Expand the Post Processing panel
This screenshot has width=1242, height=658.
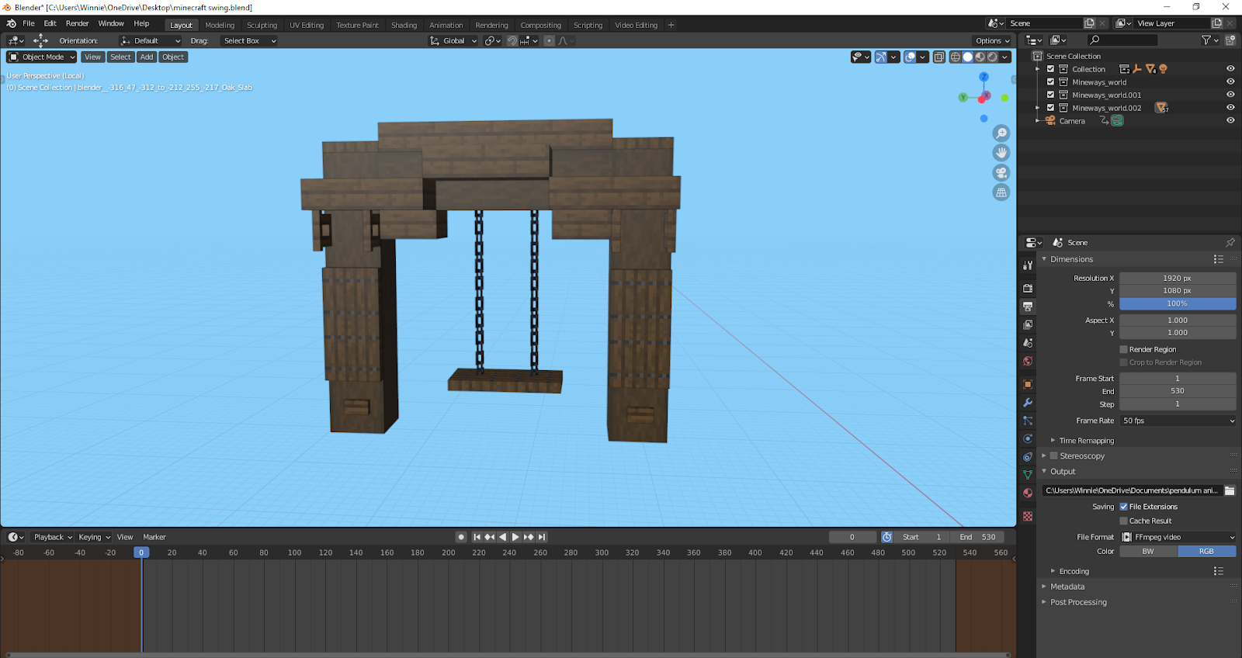[1044, 602]
